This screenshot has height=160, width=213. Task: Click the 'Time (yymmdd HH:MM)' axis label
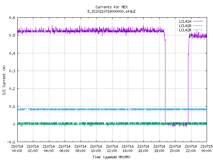(x=111, y=157)
